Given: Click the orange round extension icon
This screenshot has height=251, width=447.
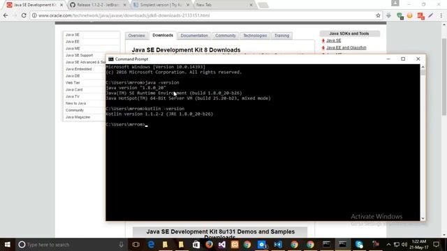Looking at the screenshot, I should (x=410, y=15).
